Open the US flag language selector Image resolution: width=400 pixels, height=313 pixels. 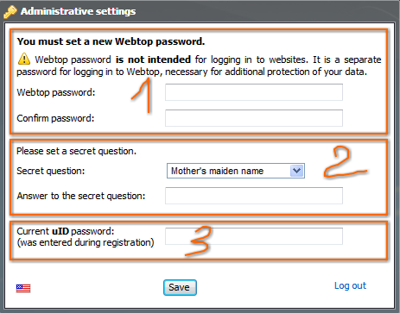pyautogui.click(x=23, y=288)
